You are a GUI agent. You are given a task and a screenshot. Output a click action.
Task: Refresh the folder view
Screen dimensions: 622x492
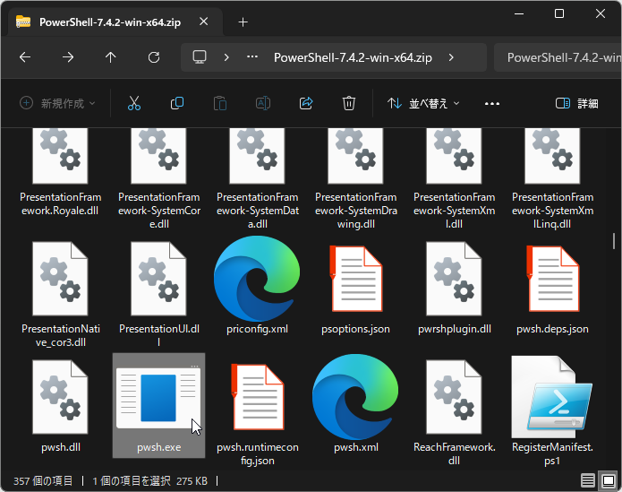[x=154, y=57]
